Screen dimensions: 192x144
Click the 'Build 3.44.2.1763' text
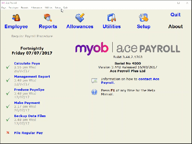[x=128, y=57]
